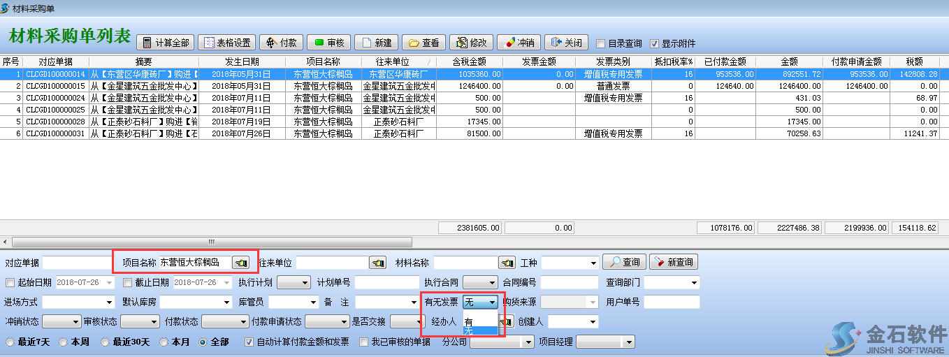Click the lookup icon beside 项目名称 field
Screen dimensions: 949x357
click(240, 263)
